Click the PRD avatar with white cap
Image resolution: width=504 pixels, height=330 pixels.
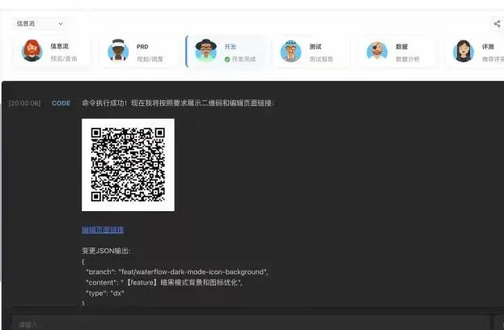tap(118, 50)
